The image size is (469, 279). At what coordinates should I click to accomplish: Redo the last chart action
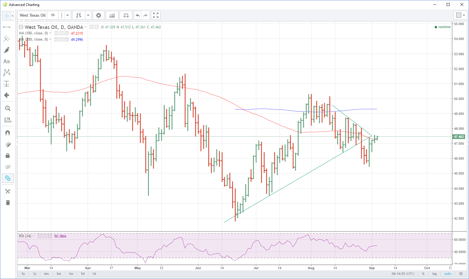(145, 15)
